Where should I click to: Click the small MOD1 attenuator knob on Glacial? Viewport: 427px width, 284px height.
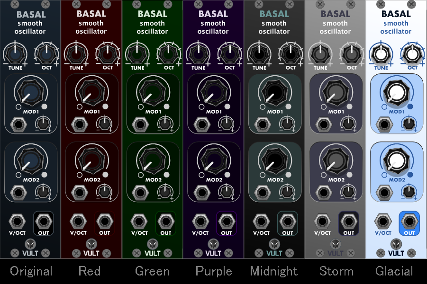point(409,124)
